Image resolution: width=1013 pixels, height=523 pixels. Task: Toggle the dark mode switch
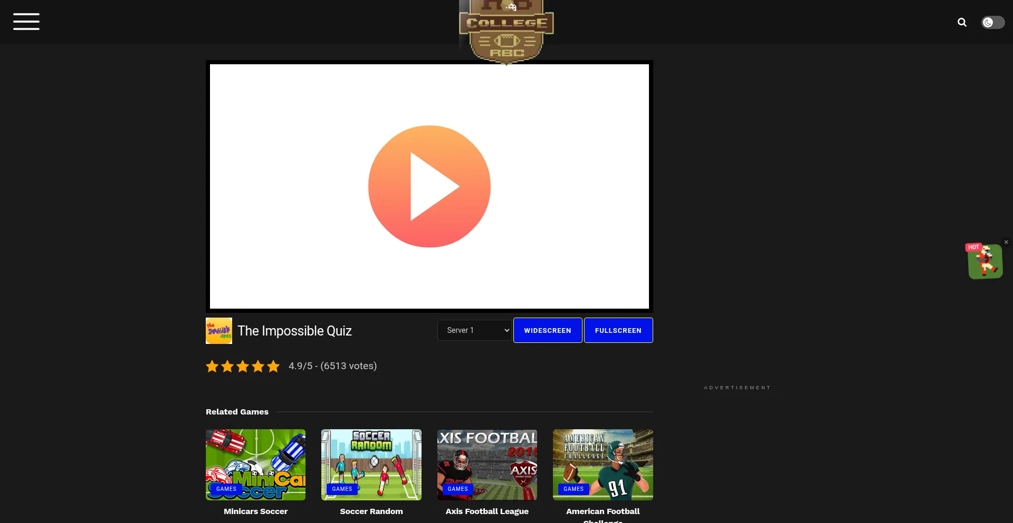click(x=992, y=22)
